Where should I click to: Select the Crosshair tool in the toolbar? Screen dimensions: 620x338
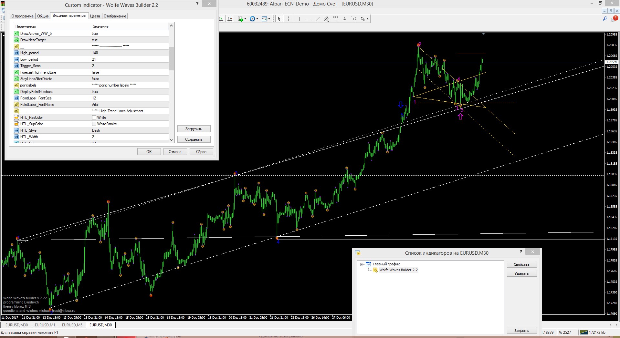tap(288, 19)
